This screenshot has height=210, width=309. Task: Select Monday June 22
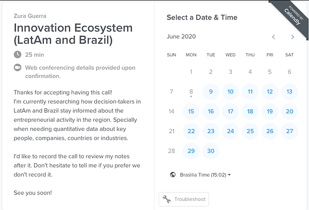(191, 131)
